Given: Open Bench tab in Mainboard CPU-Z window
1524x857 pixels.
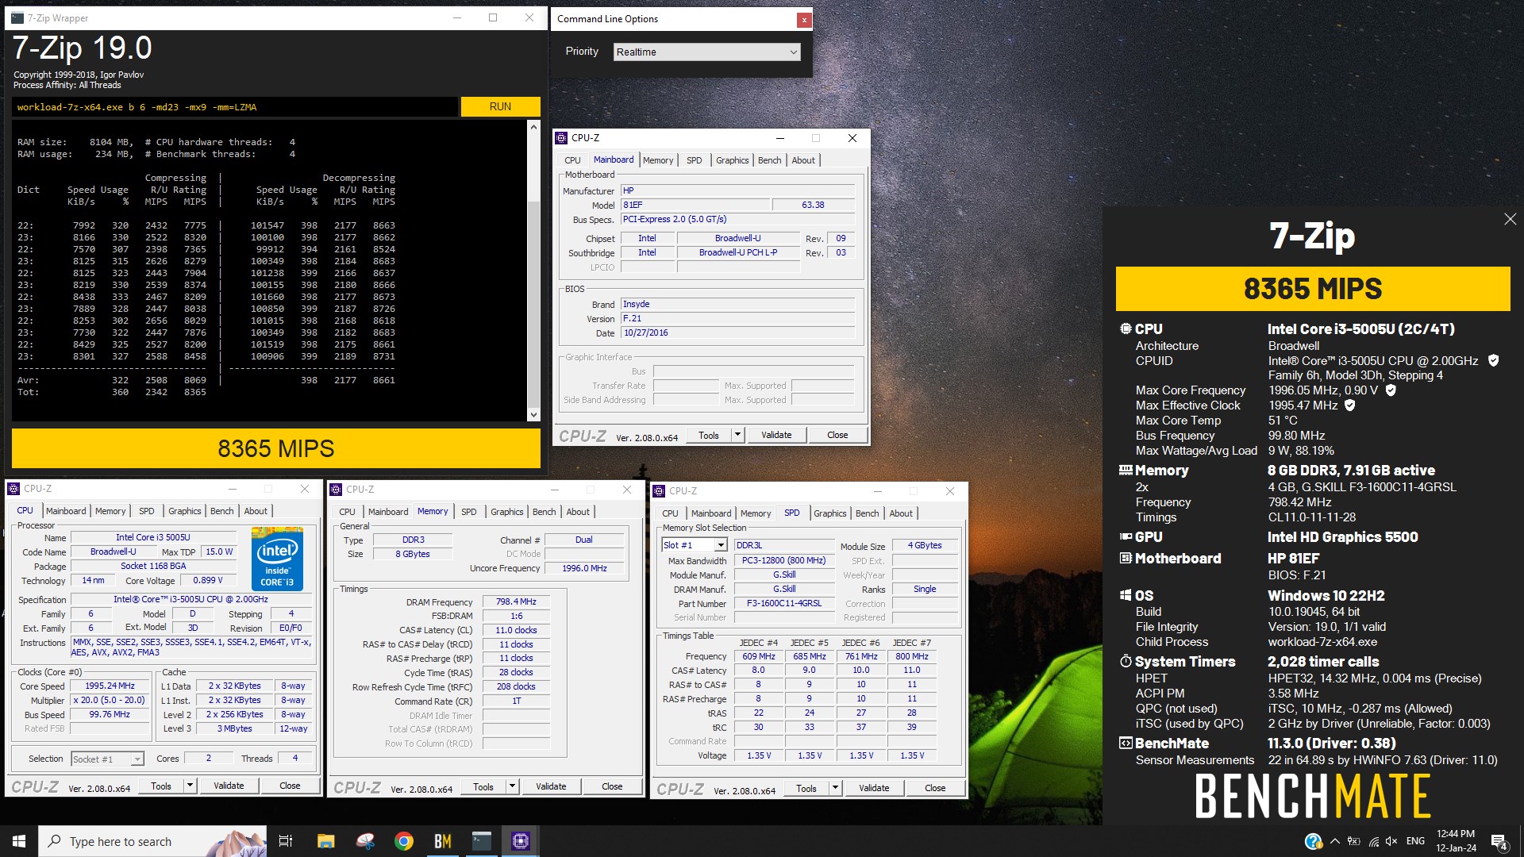Looking at the screenshot, I should click(769, 160).
